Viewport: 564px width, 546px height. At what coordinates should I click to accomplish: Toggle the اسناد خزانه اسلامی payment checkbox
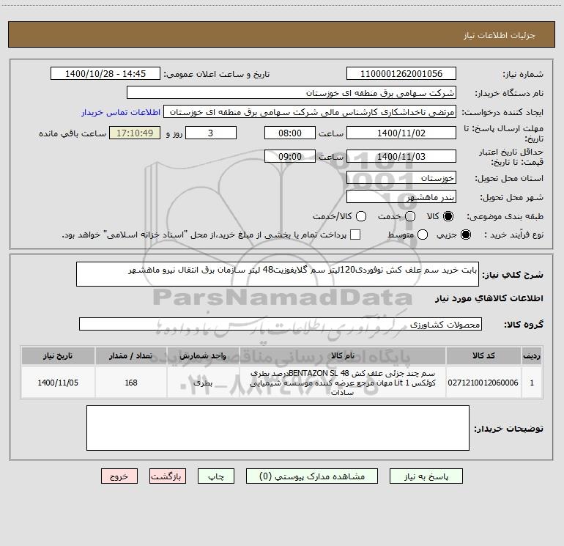[355, 235]
